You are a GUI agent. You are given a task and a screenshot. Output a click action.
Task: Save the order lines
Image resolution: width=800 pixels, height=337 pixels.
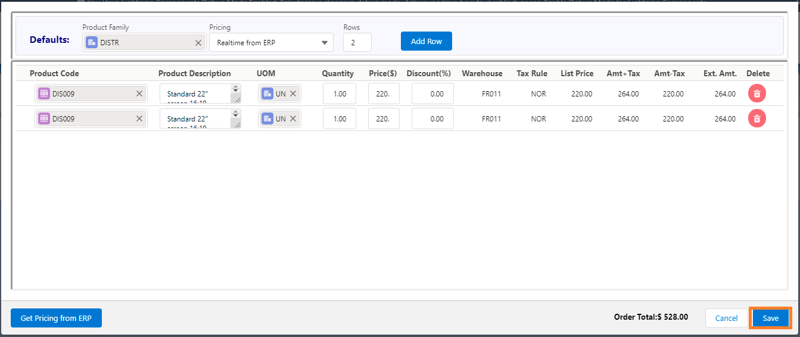coord(770,318)
